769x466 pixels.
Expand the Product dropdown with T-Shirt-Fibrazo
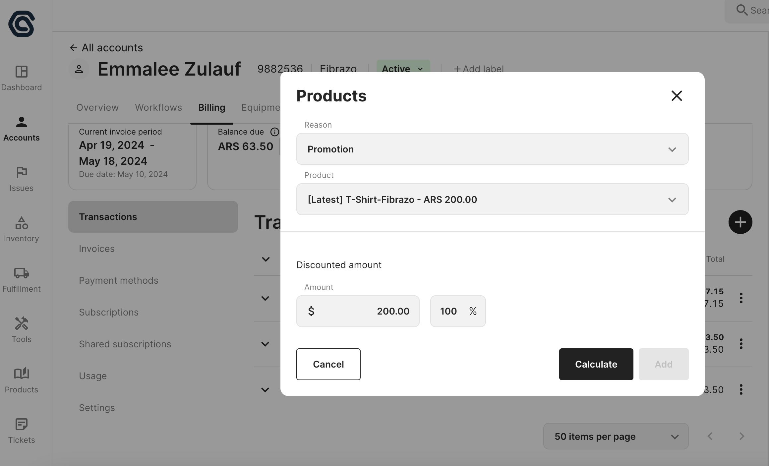click(x=492, y=200)
